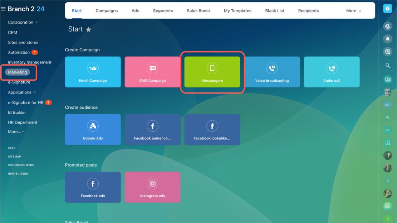Open Instagram ads promoted post
The image size is (397, 223).
[152, 187]
